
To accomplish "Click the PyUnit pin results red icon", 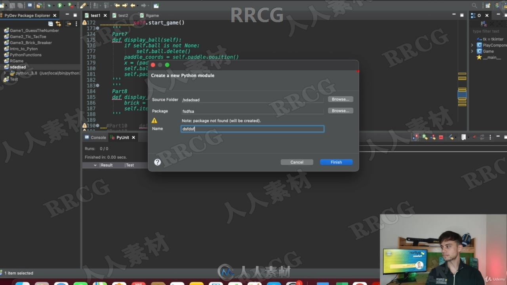I will tap(474, 137).
